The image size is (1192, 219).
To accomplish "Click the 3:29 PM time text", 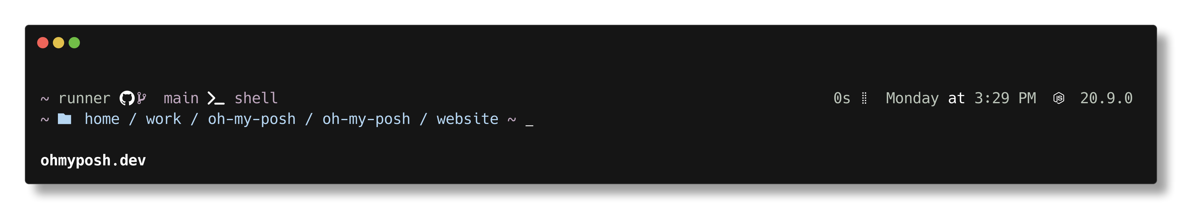I will coord(1005,98).
